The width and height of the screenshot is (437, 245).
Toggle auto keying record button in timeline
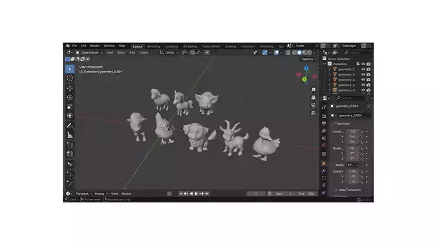point(169,193)
